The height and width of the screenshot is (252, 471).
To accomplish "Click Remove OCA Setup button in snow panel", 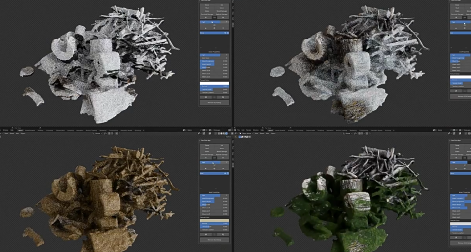I will 214,102.
